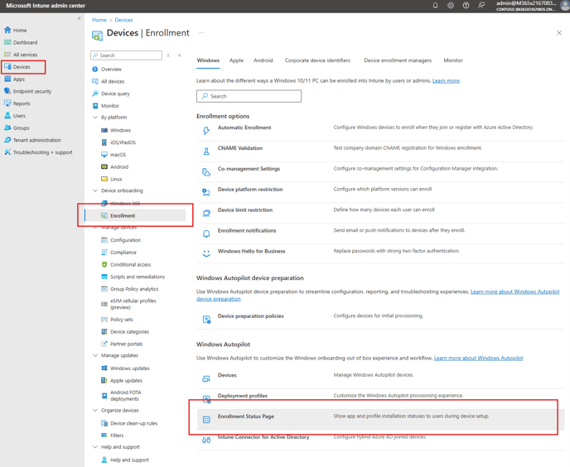570x467 pixels.
Task: Click the Reports icon in sidebar
Action: (7, 104)
